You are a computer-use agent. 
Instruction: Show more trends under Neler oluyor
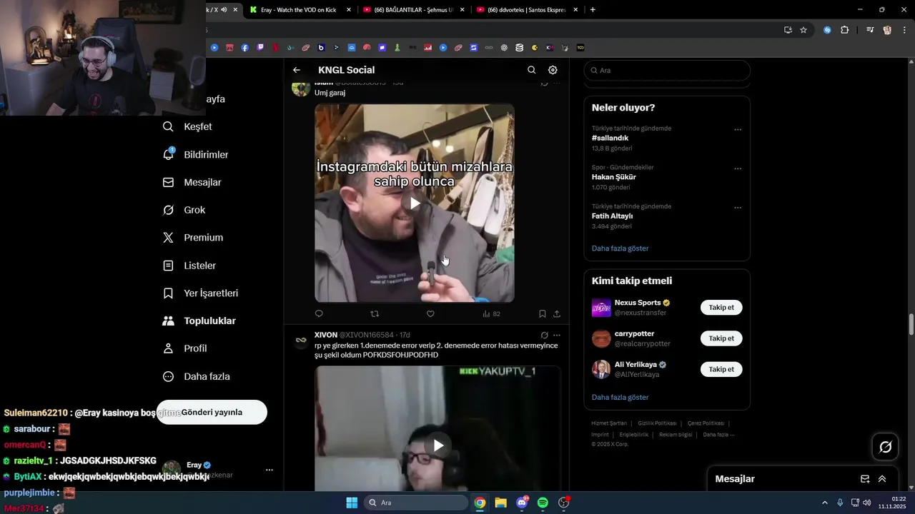point(620,248)
